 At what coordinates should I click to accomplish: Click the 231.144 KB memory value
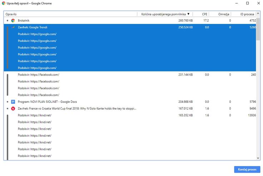(185, 75)
